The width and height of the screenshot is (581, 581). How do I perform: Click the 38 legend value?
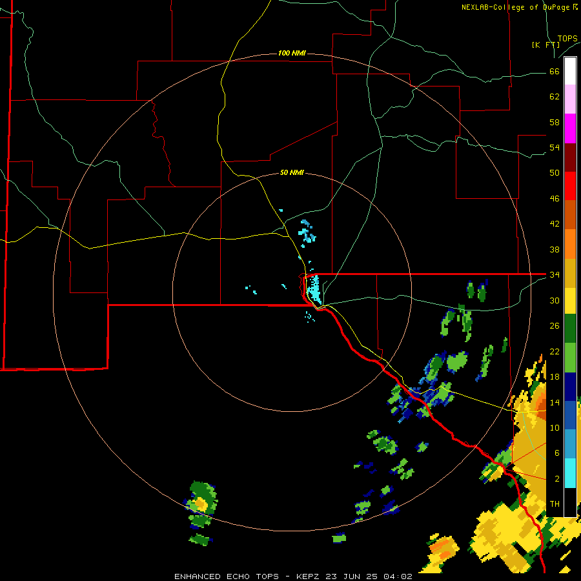555,249
